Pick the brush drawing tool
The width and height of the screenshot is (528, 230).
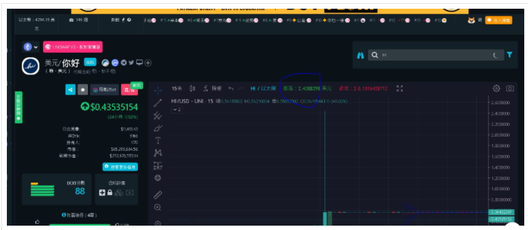158,128
